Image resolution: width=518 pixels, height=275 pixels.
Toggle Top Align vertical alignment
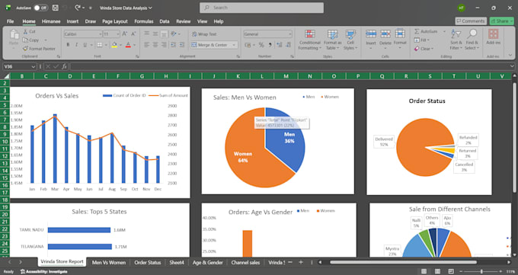pyautogui.click(x=147, y=34)
